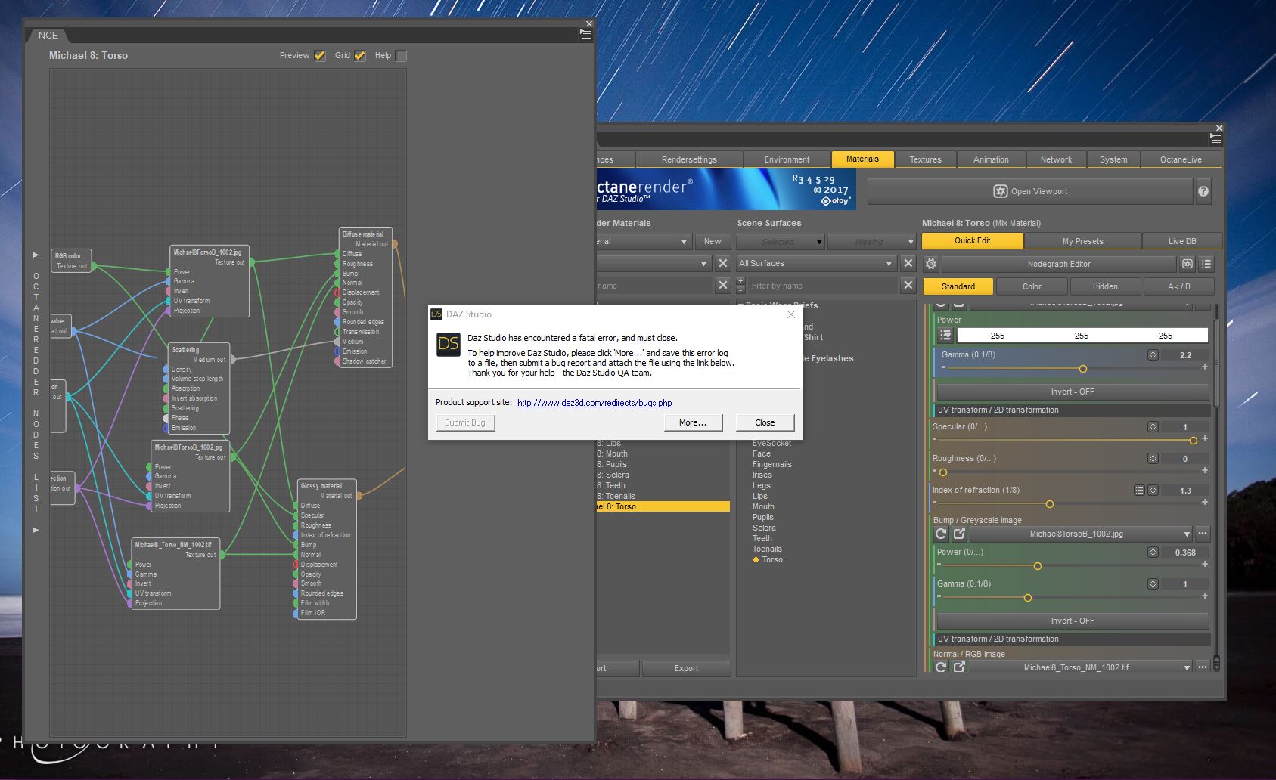Toggle the Grid checkbox in NGE
The image size is (1276, 780).
(360, 55)
